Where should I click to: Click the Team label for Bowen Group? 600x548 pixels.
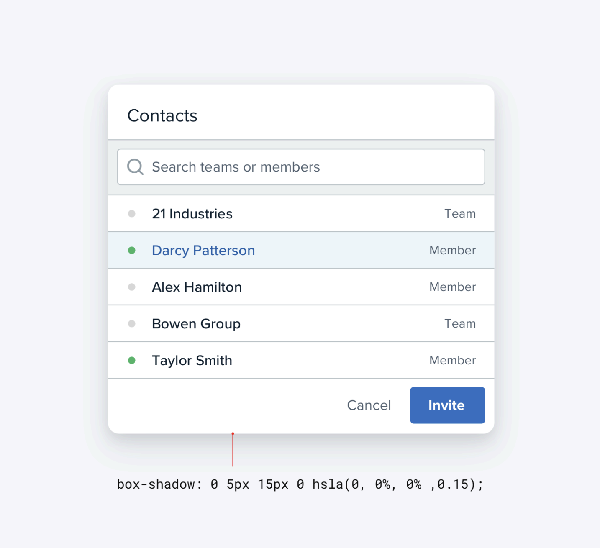click(x=460, y=324)
